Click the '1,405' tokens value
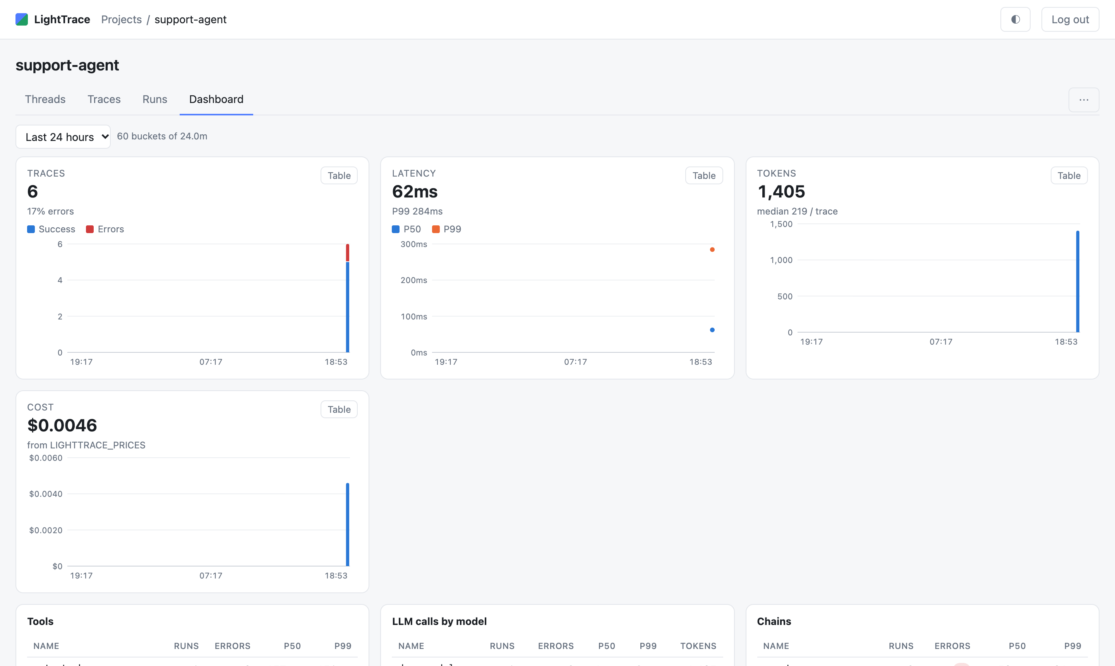The height and width of the screenshot is (666, 1115). coord(781,192)
